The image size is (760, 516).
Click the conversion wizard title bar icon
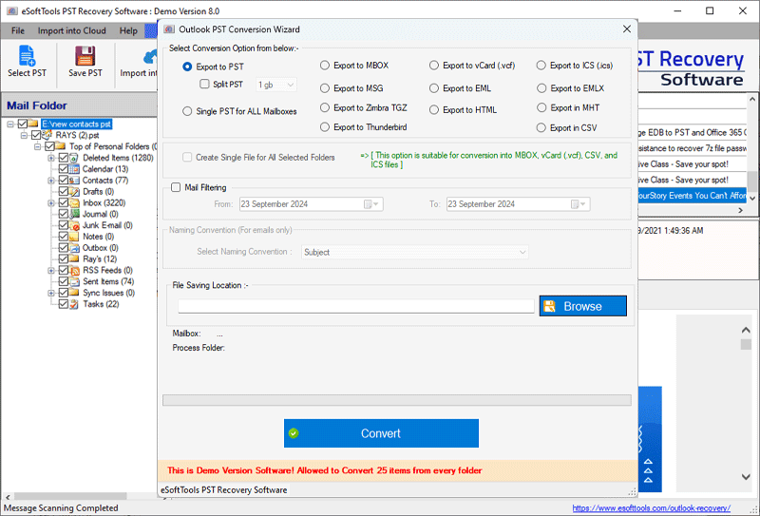169,29
